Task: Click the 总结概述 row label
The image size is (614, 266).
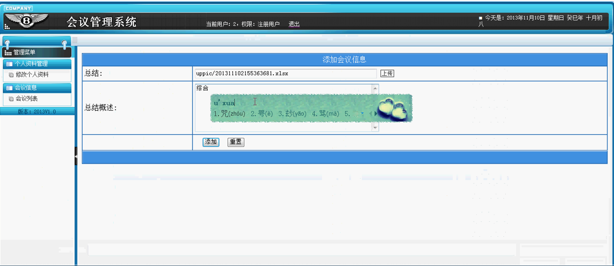Action: (101, 108)
